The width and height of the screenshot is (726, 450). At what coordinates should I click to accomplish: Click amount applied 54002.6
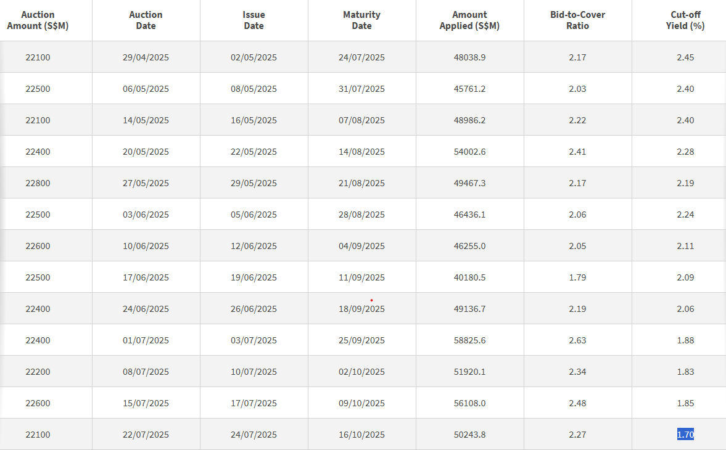[x=469, y=152]
